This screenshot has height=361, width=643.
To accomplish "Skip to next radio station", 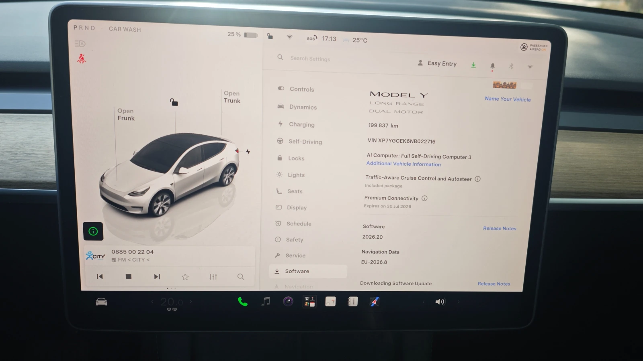I will 157,276.
